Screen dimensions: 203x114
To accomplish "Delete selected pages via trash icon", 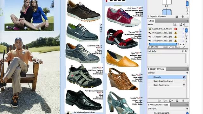I will (x=183, y=17).
